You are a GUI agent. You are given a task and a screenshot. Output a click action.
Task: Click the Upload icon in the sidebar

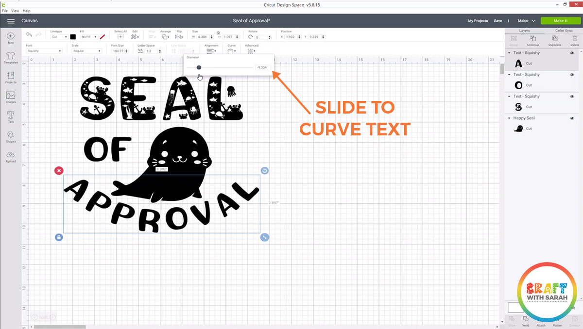coord(10,154)
